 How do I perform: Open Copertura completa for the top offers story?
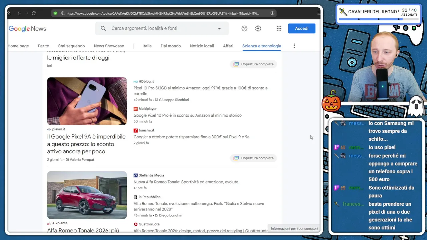254,64
